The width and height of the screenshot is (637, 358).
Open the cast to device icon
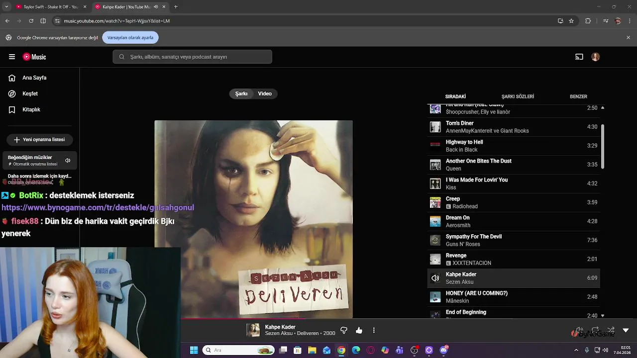point(579,57)
